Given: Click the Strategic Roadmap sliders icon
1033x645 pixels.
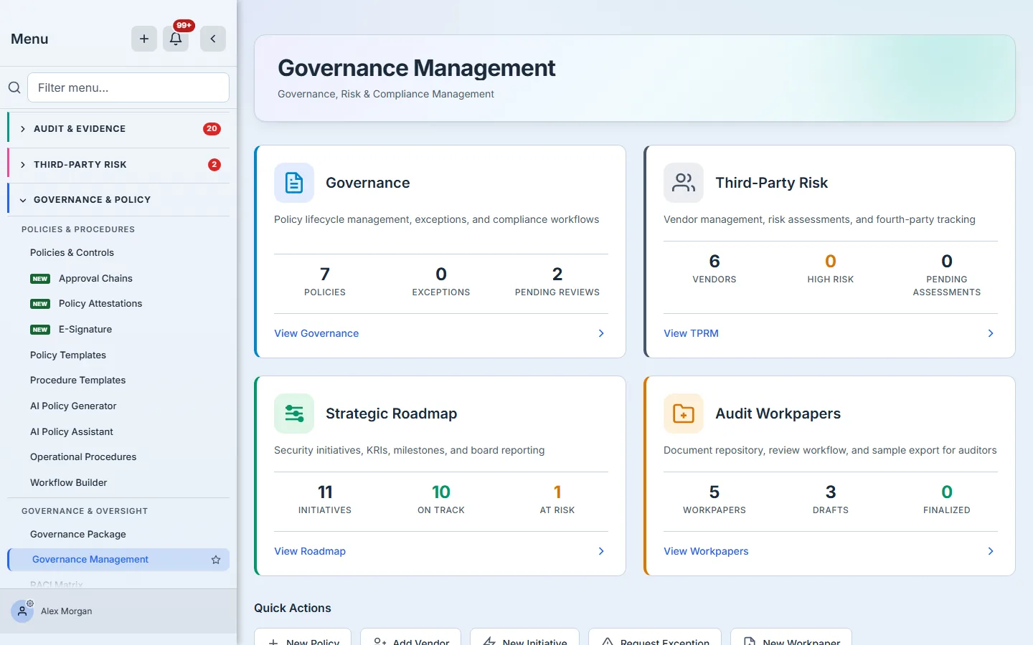Looking at the screenshot, I should pos(294,414).
